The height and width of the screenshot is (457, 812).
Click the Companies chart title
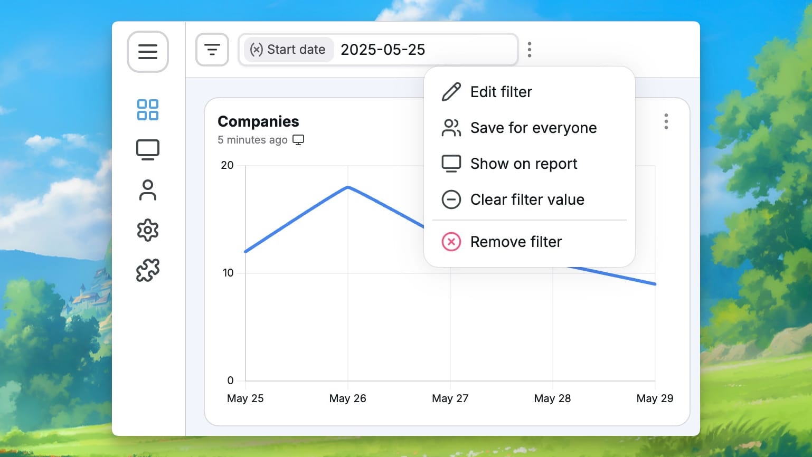coord(258,121)
